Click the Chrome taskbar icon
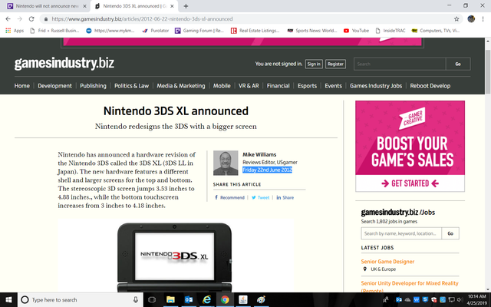 (x=225, y=300)
